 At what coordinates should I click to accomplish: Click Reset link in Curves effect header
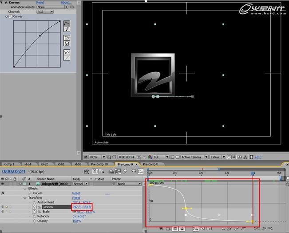(x=40, y=2)
